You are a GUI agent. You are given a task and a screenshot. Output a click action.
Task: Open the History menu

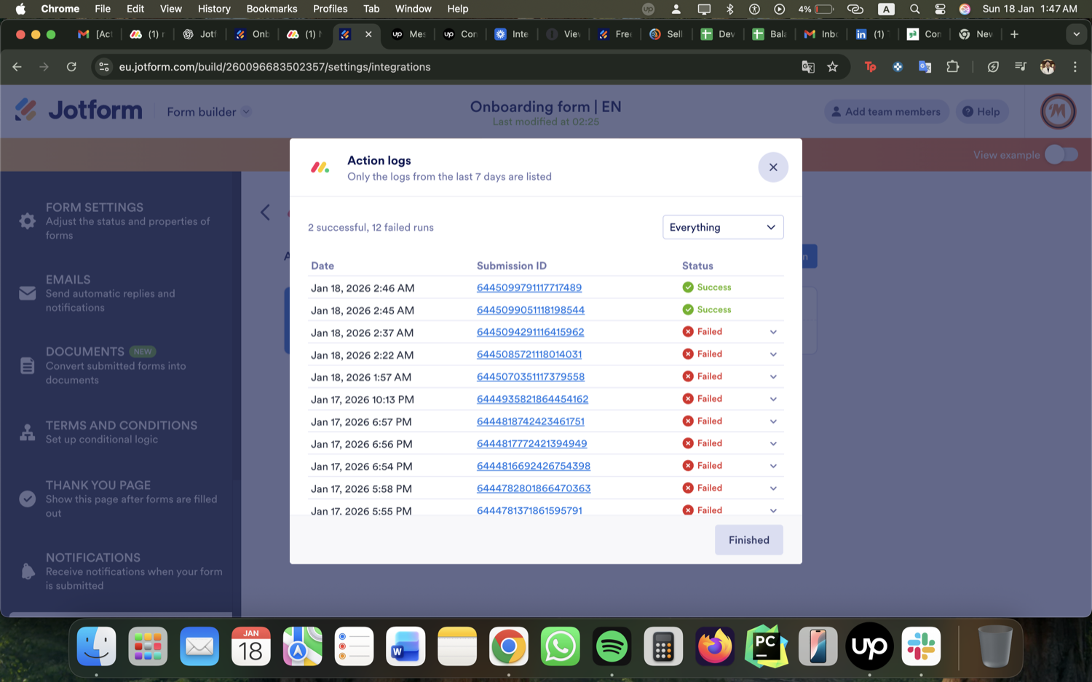[214, 9]
